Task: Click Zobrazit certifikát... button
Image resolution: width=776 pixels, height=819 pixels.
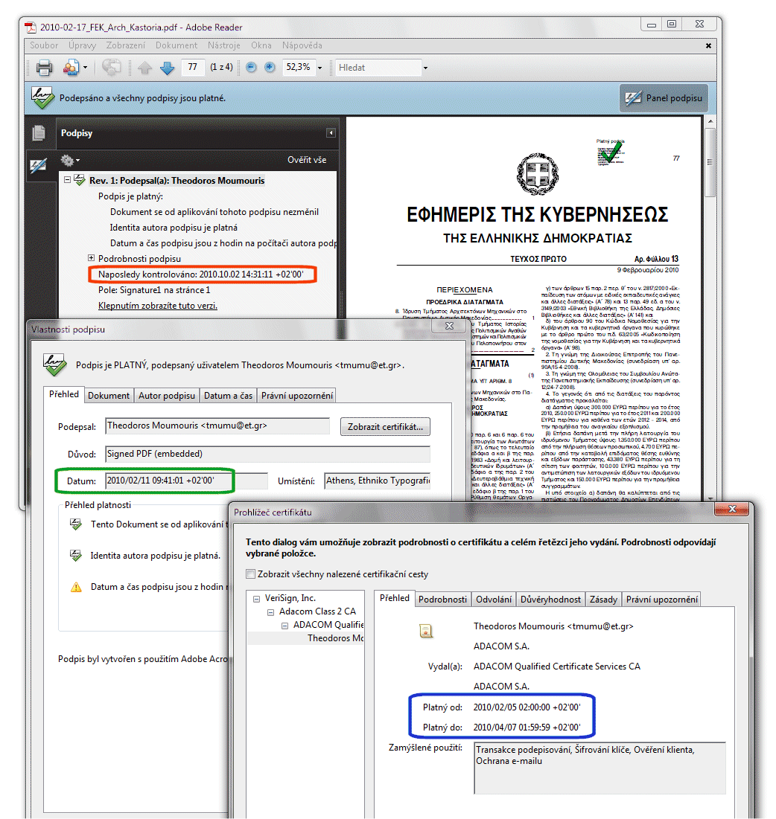Action: (385, 427)
